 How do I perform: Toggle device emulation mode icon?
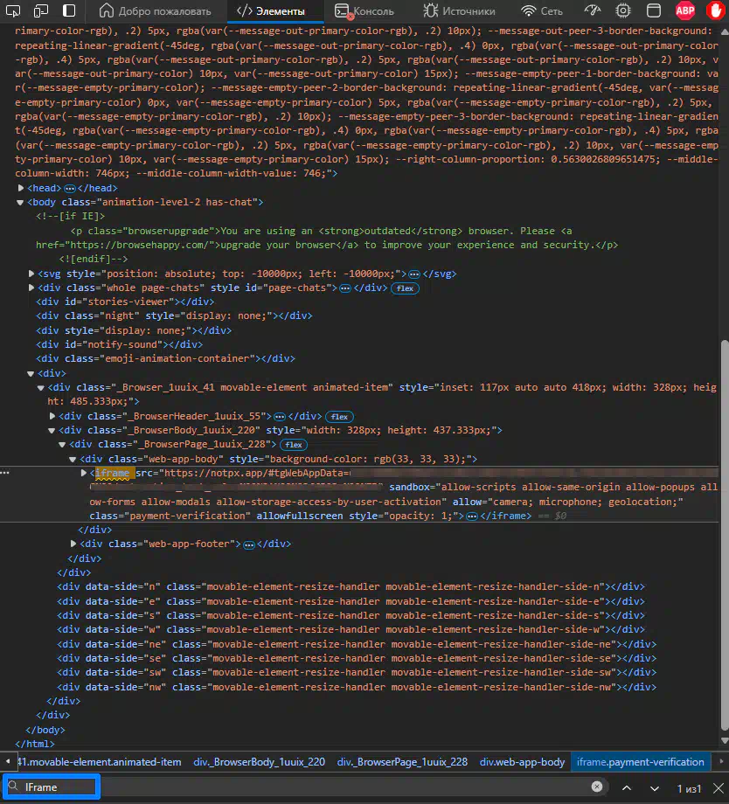click(x=43, y=11)
